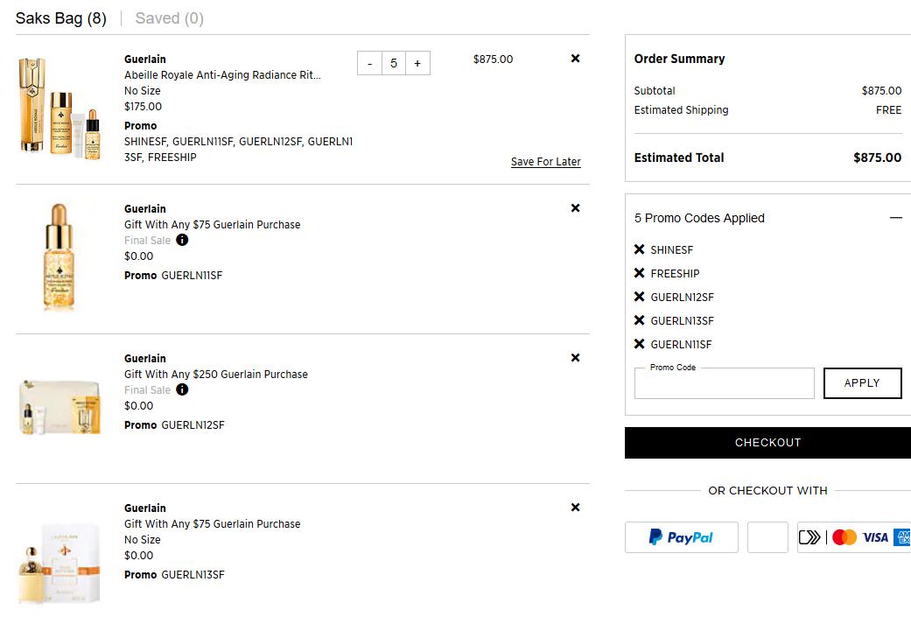View the gold serum dropper gift image
This screenshot has width=911, height=638.
click(60, 257)
